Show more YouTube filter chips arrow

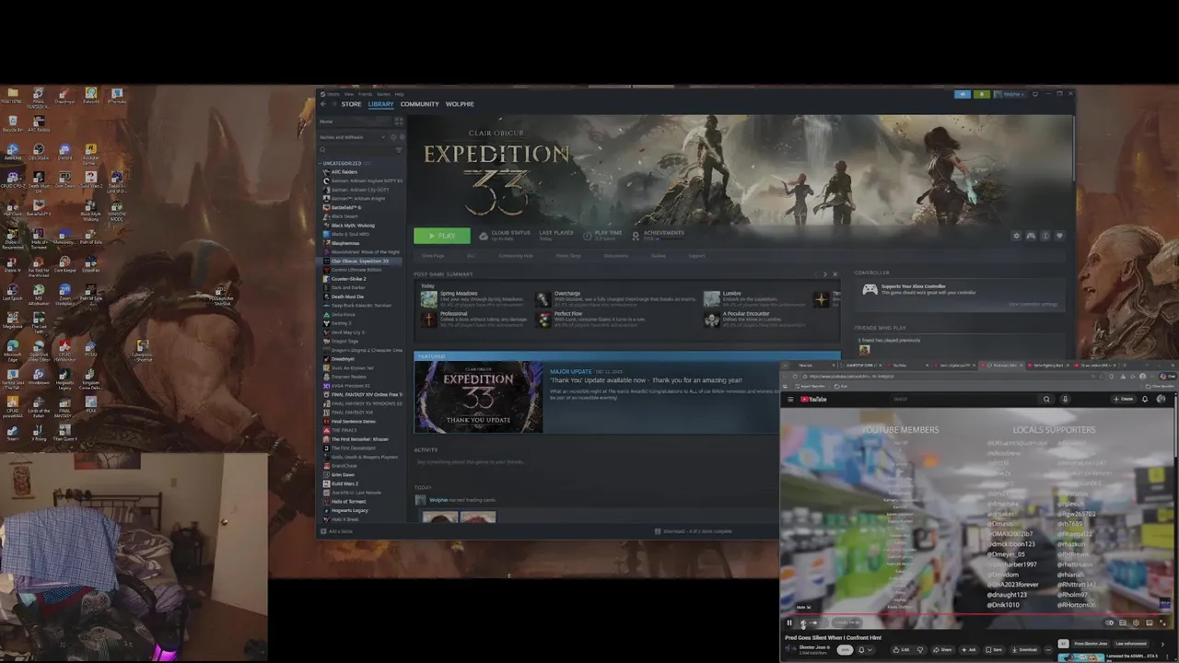click(x=1162, y=644)
